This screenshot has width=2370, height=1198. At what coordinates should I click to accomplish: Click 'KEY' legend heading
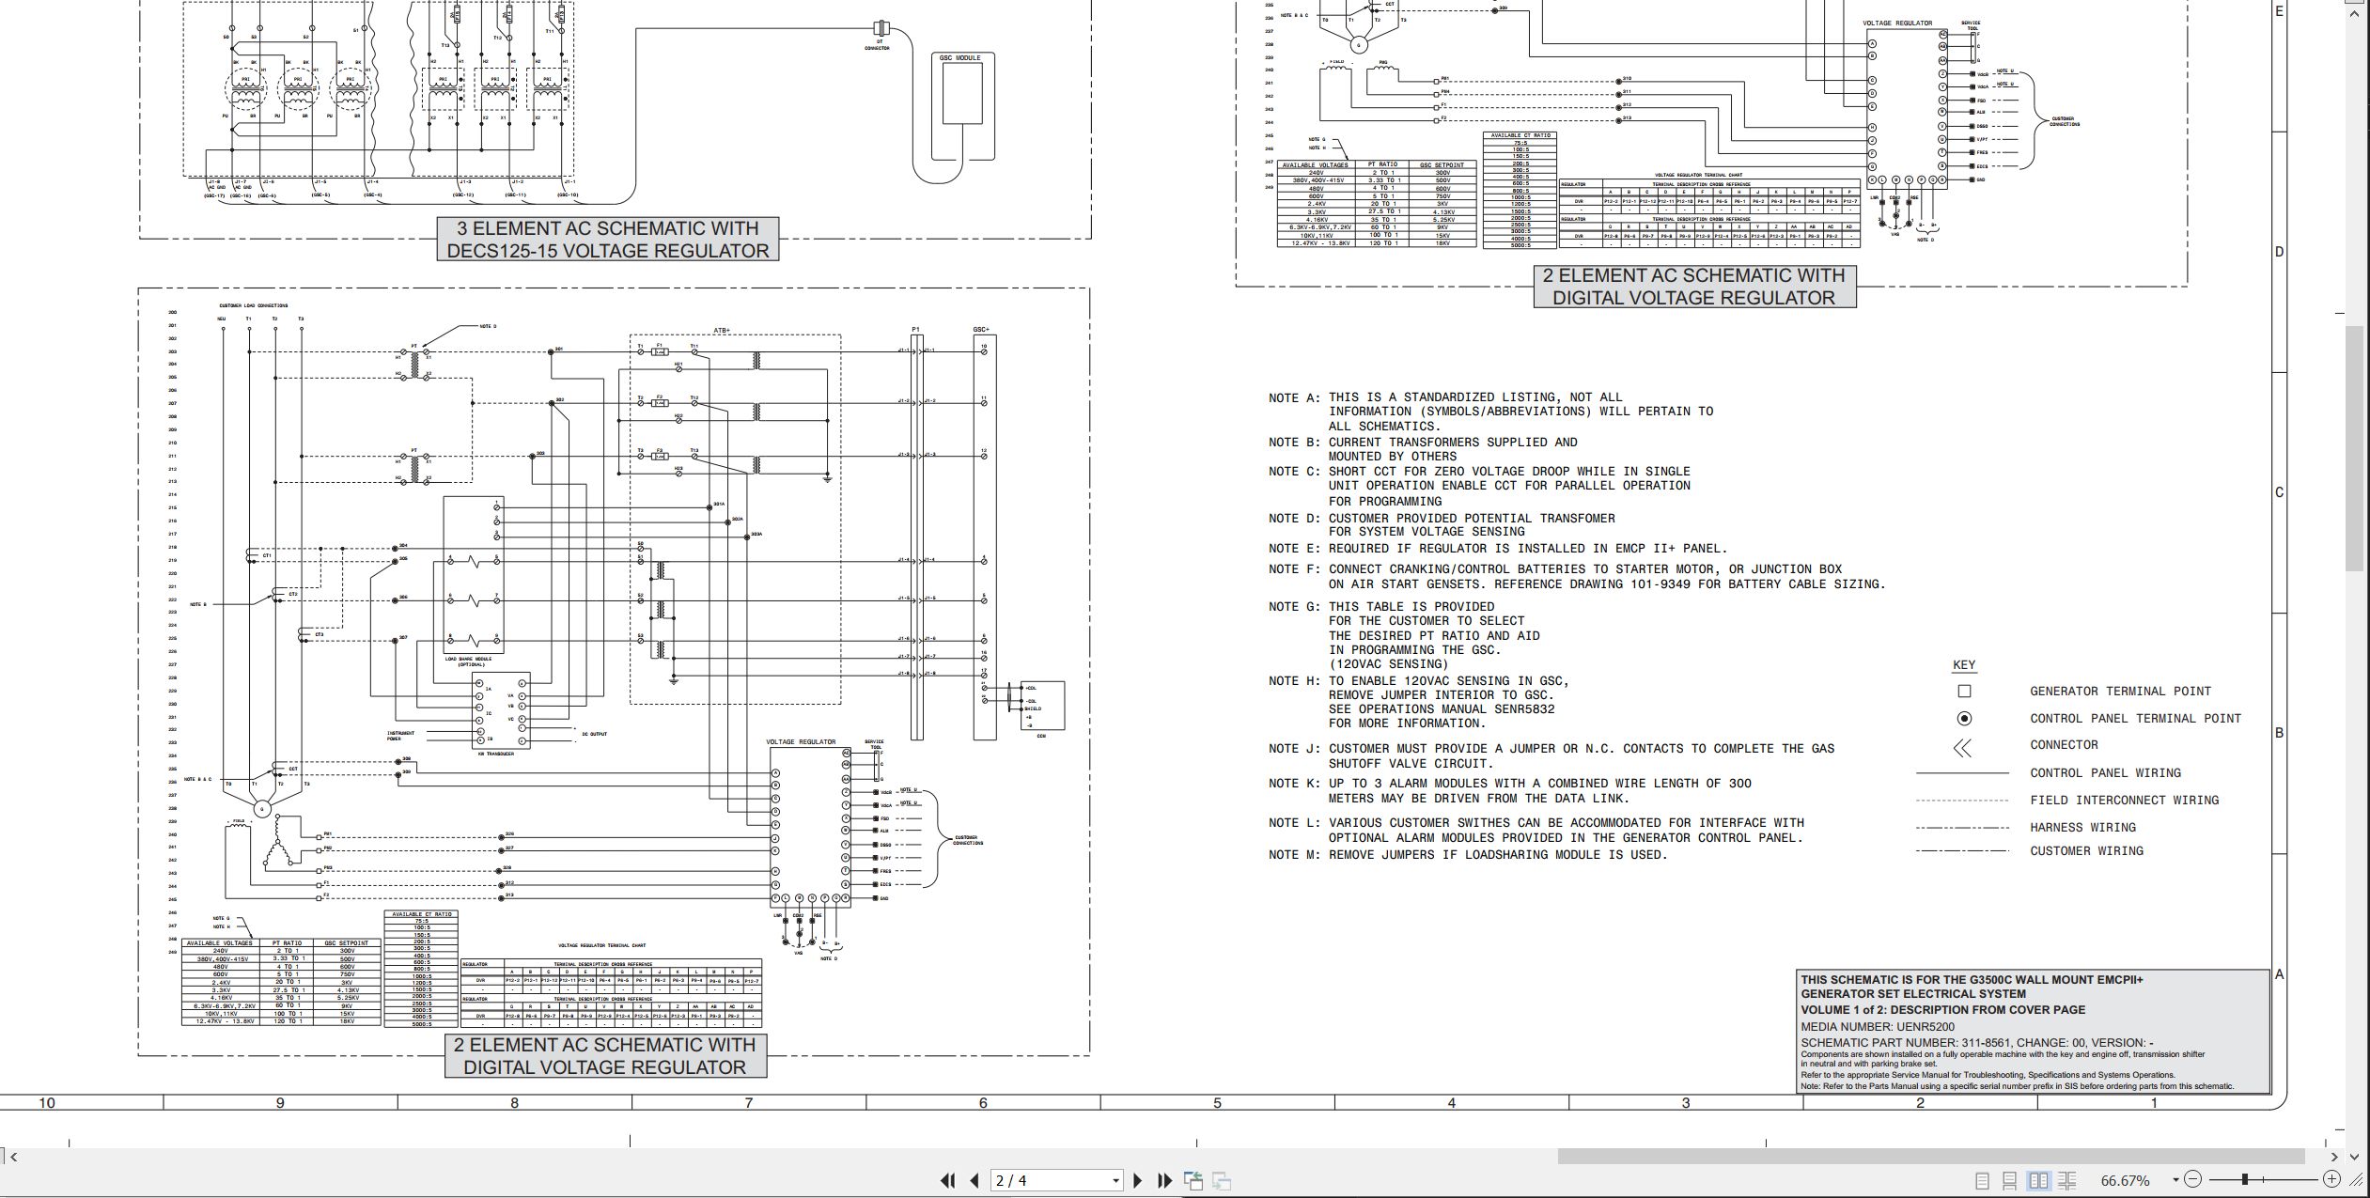click(x=1964, y=665)
